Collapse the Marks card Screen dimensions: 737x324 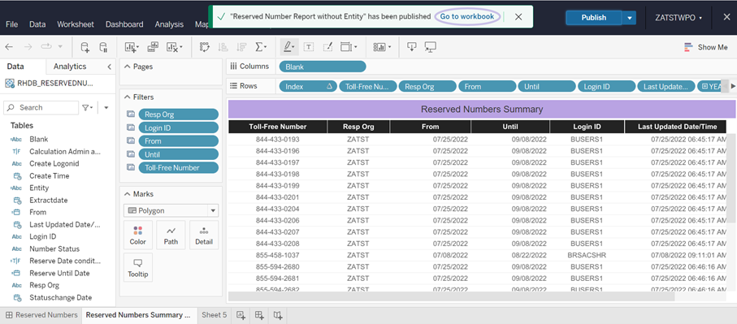pyautogui.click(x=127, y=194)
